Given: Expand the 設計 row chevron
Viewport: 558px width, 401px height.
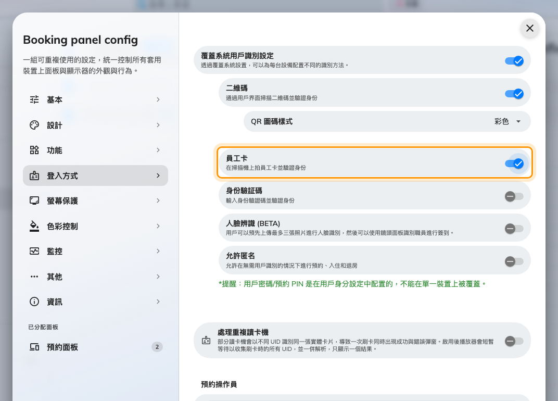Looking at the screenshot, I should point(158,125).
